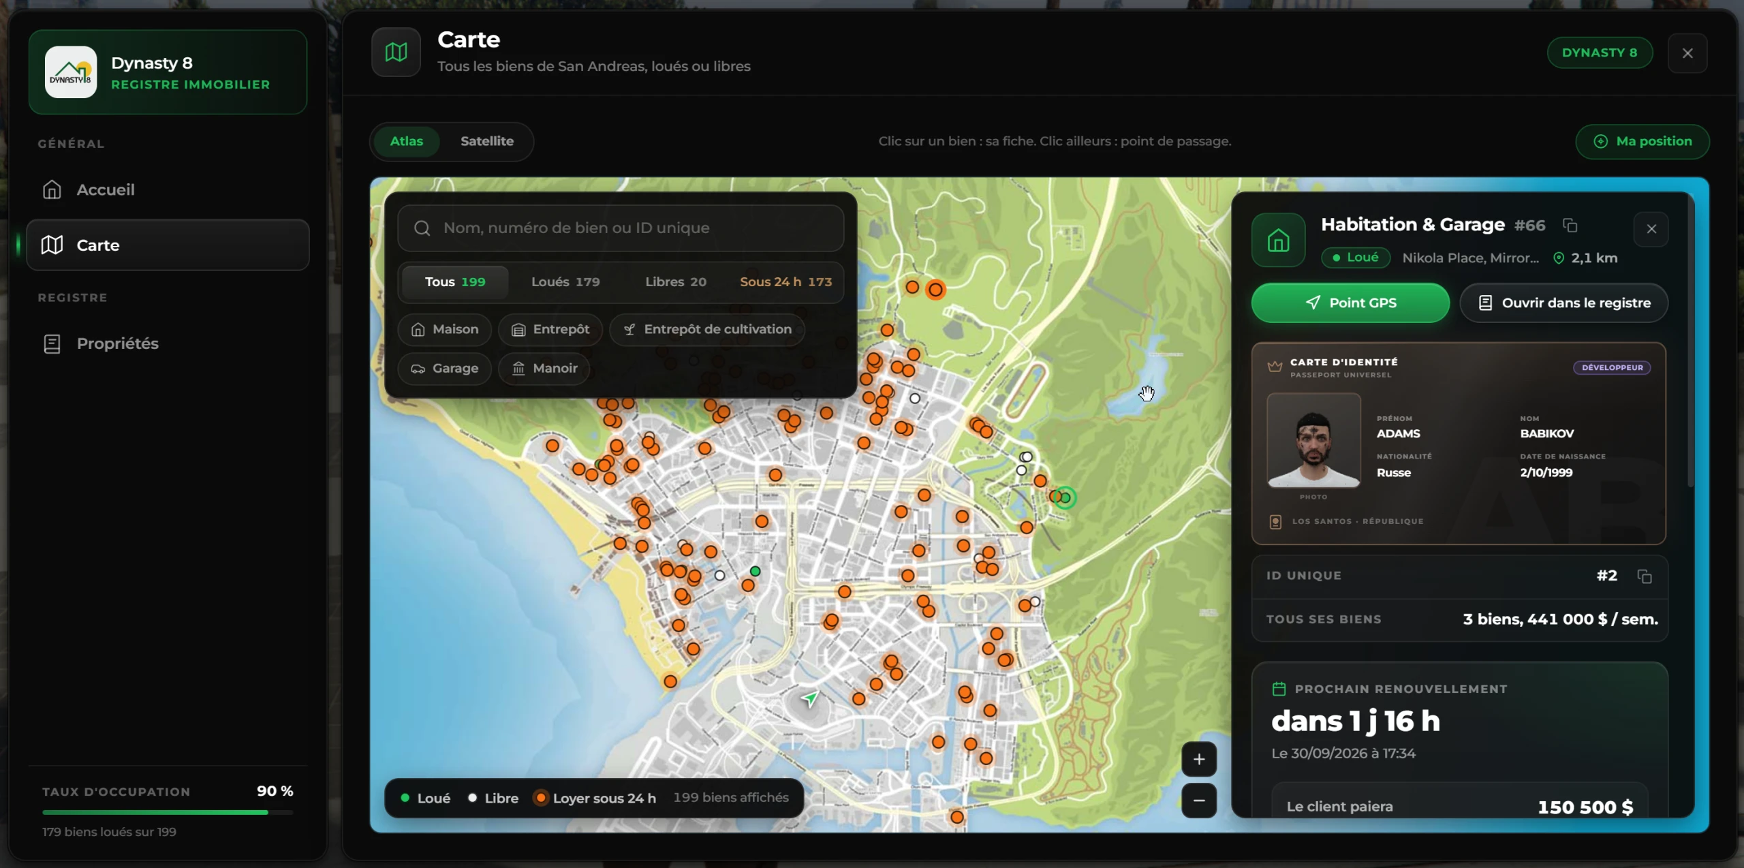The image size is (1744, 868).
Task: Close the Dynasty 8 panel
Action: 1687,53
